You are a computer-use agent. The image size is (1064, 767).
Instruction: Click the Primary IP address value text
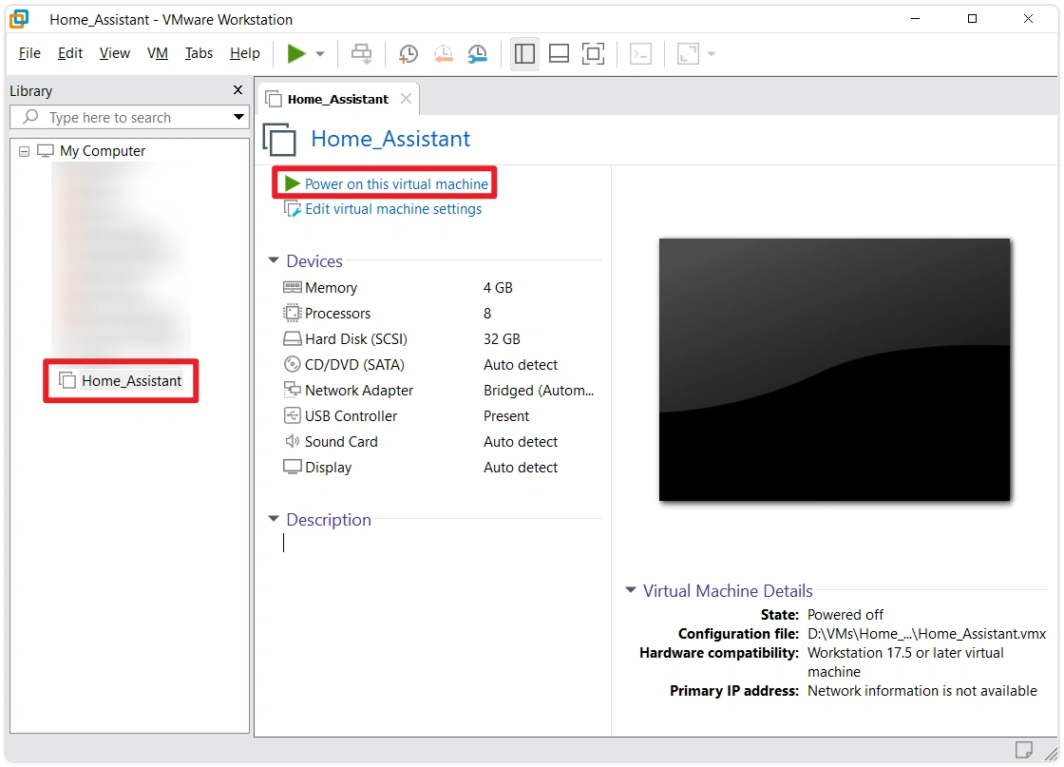point(922,691)
